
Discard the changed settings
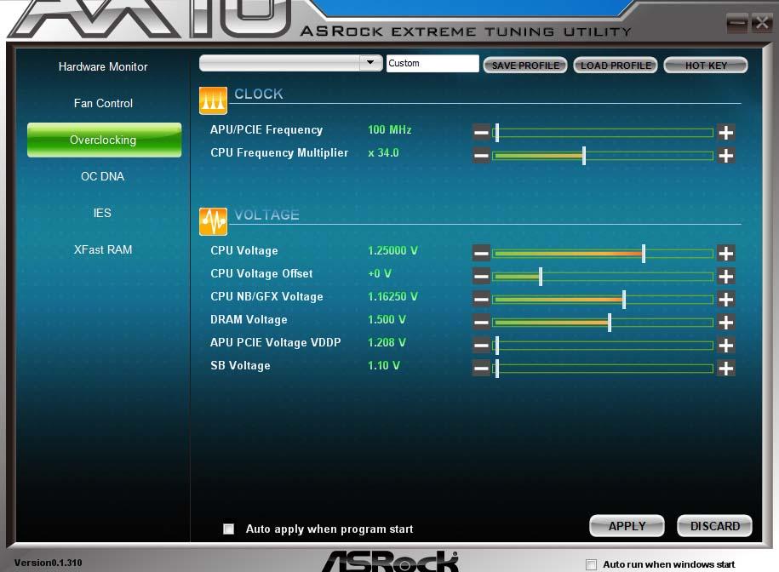715,526
